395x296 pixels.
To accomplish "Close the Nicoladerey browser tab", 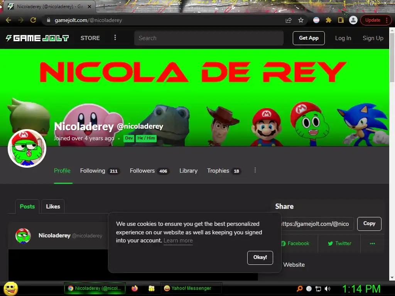I will (89, 7).
